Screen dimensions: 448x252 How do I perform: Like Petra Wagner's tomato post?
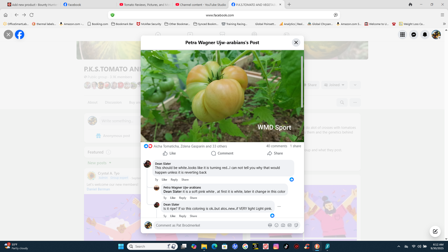169,153
